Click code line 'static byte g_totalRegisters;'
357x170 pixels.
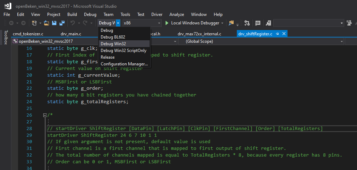[x=88, y=102]
